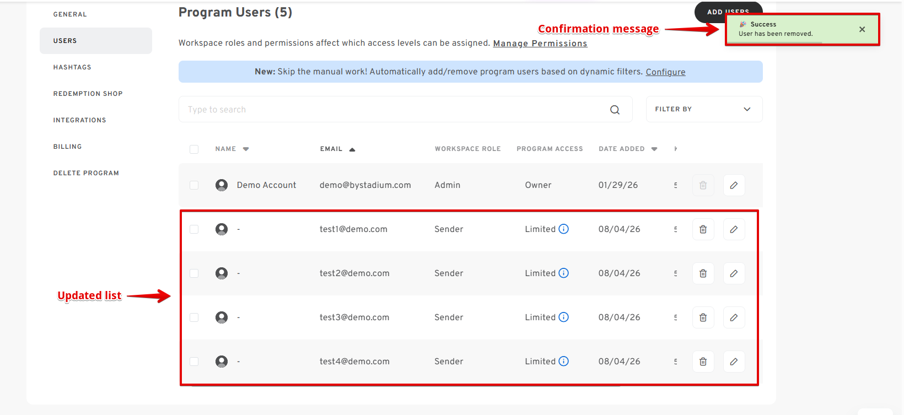This screenshot has width=904, height=415.
Task: Delete the test1@demo.com user with trash icon
Action: 703,229
